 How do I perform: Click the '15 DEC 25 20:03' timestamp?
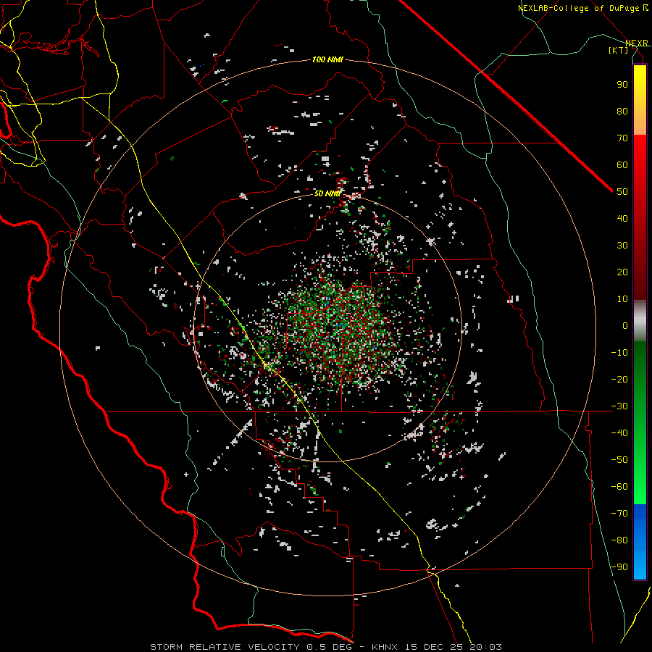point(453,647)
